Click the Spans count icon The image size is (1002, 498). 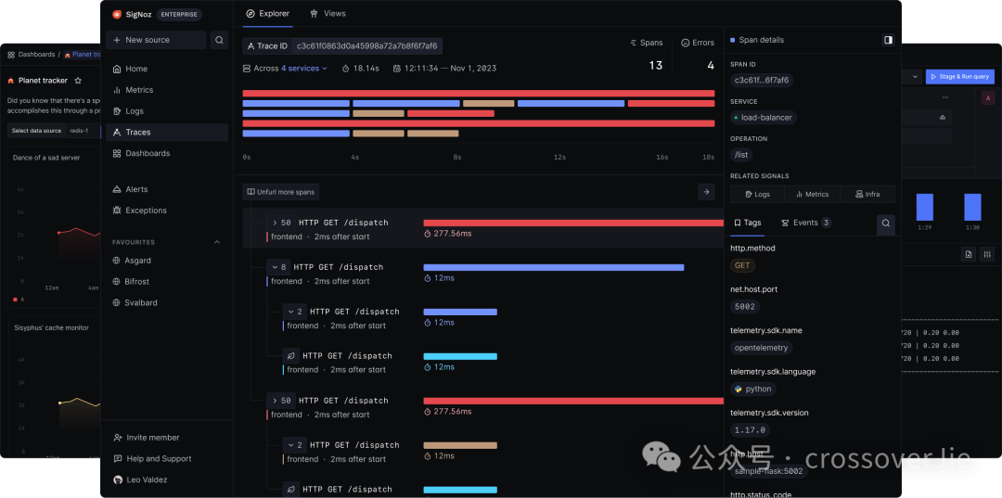[633, 43]
